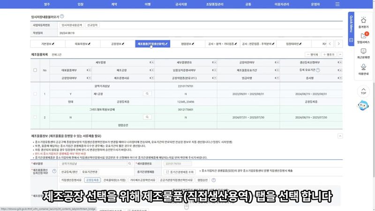375x211 pixels.
Task: Switch to the 영업정보 tab
Action: coord(188,44)
